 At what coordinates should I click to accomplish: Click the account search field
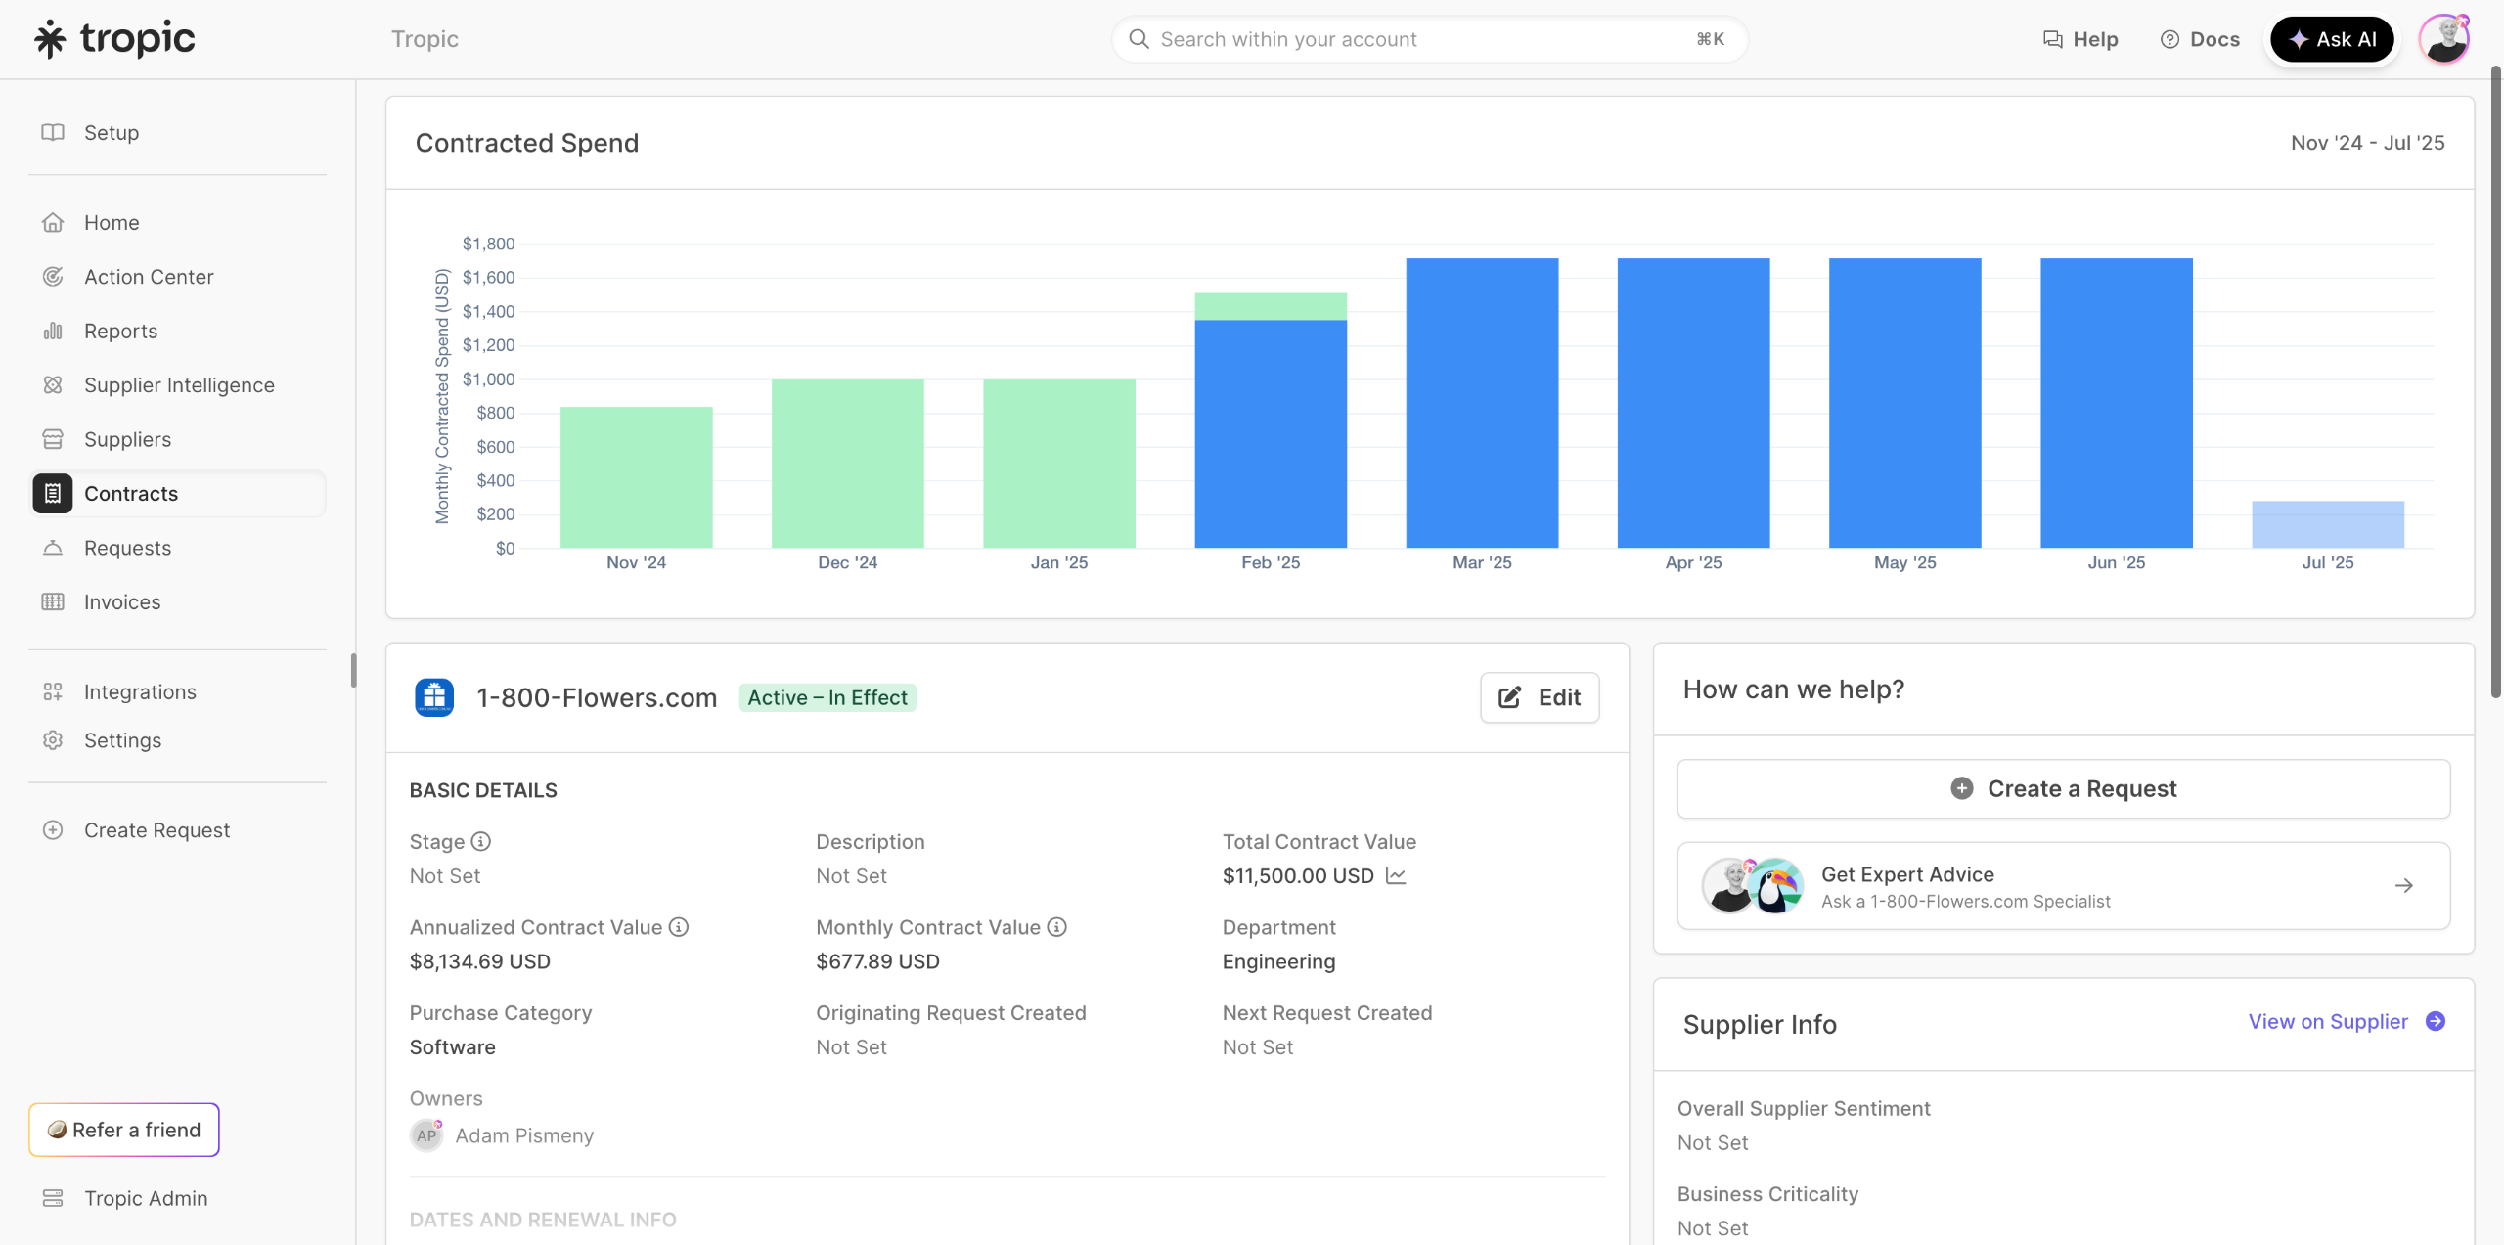[x=1428, y=39]
